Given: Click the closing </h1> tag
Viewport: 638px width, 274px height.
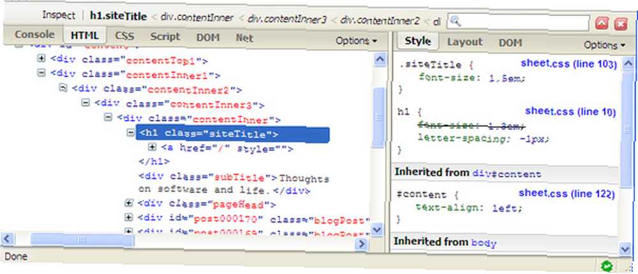Looking at the screenshot, I should tap(154, 161).
